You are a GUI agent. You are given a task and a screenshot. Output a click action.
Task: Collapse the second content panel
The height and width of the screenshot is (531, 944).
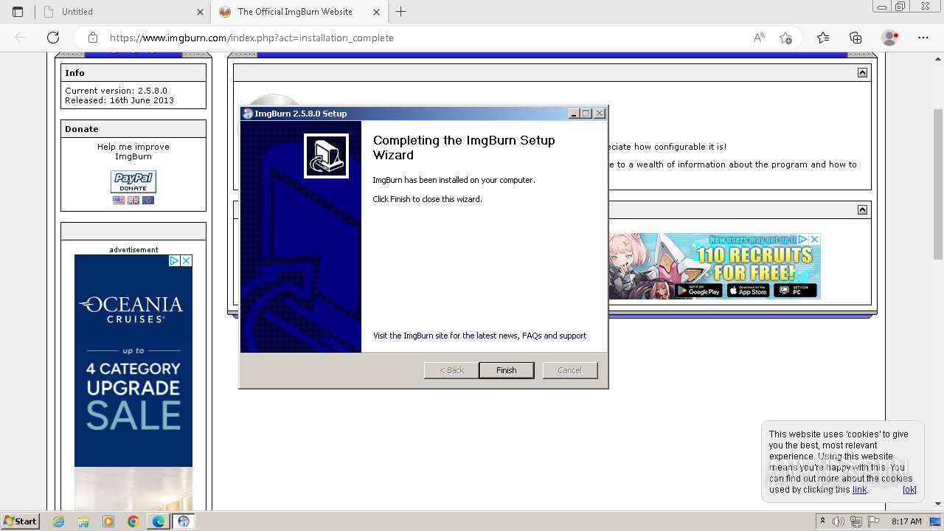[x=862, y=209]
